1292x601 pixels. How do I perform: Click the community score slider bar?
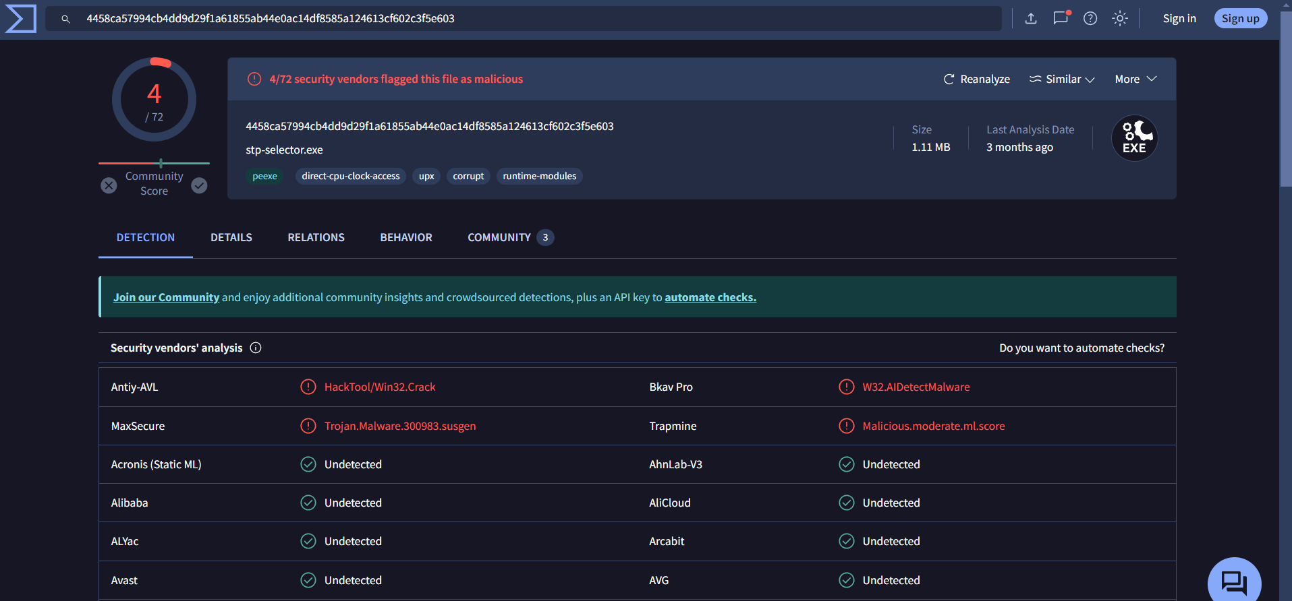pyautogui.click(x=154, y=163)
